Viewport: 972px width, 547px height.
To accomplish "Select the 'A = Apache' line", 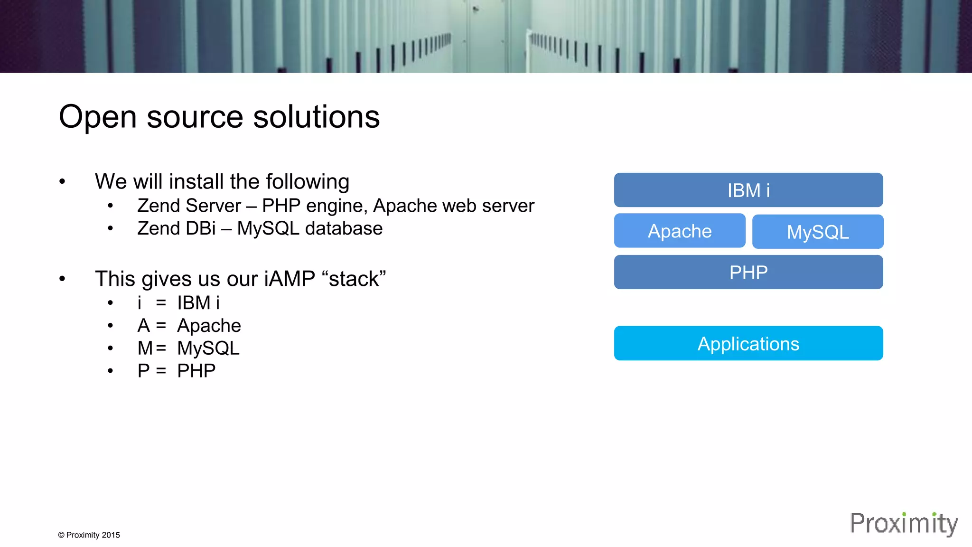I will tap(189, 326).
